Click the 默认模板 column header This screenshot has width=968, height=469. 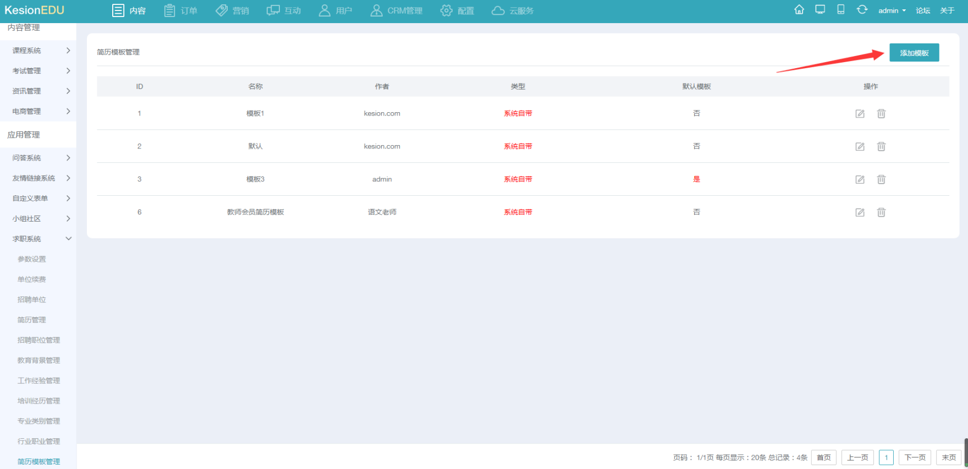click(x=696, y=86)
